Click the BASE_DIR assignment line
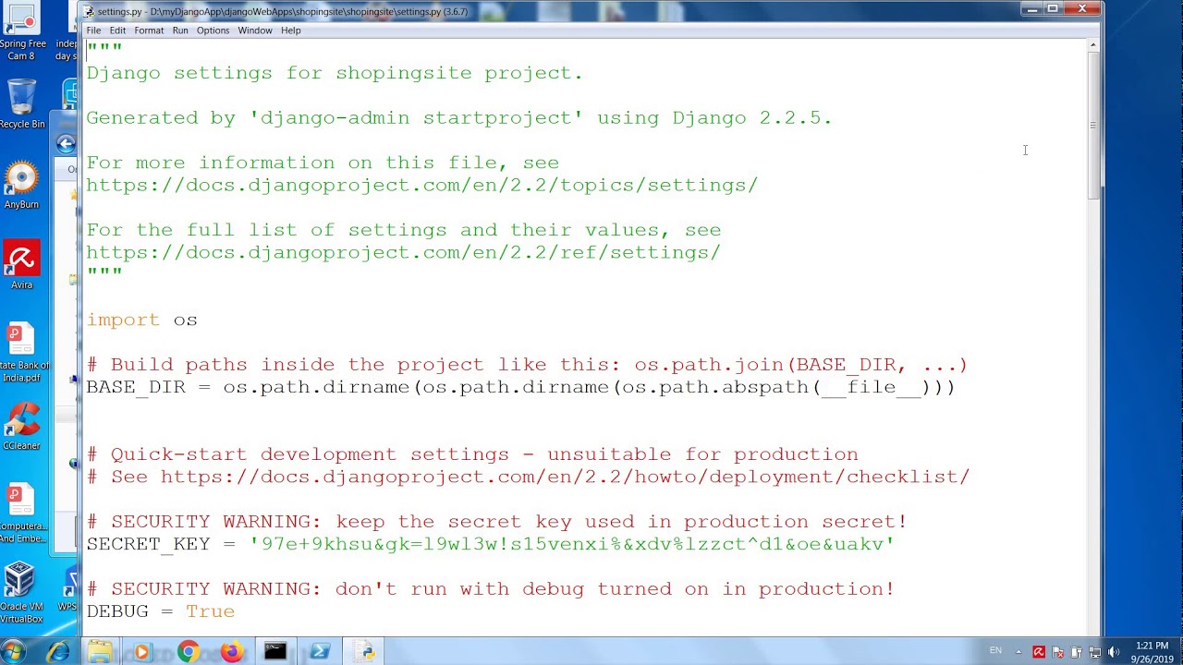Image resolution: width=1183 pixels, height=665 pixels. (x=520, y=387)
